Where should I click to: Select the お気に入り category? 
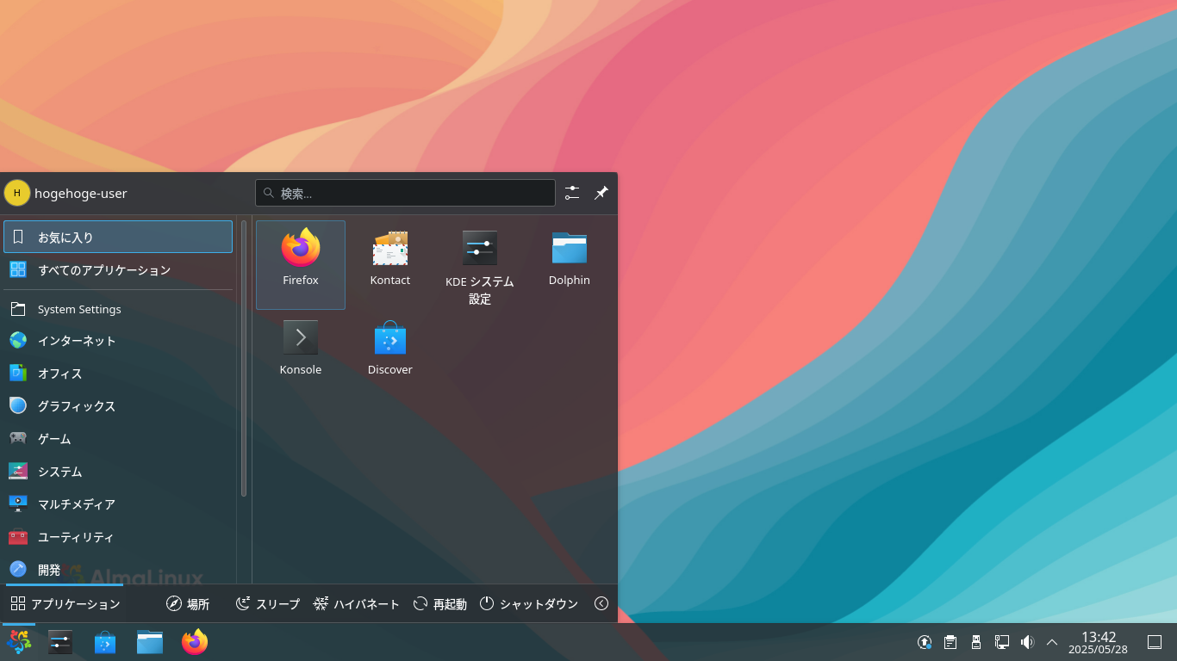pos(118,237)
